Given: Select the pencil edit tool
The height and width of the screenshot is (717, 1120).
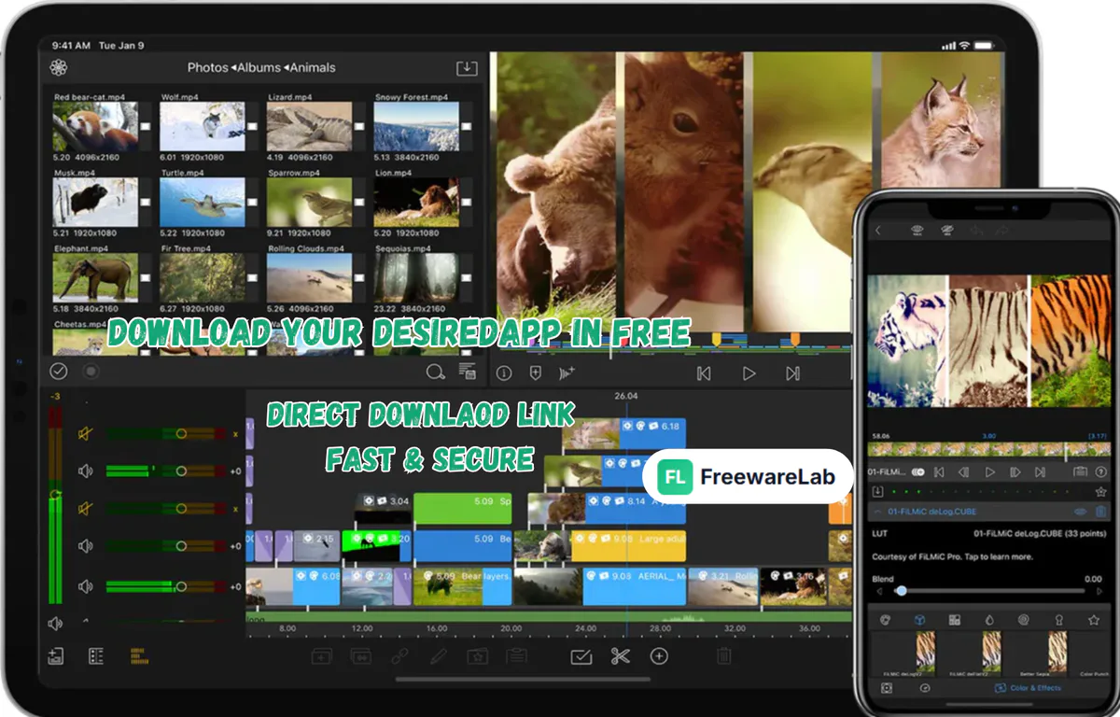Looking at the screenshot, I should [x=438, y=656].
